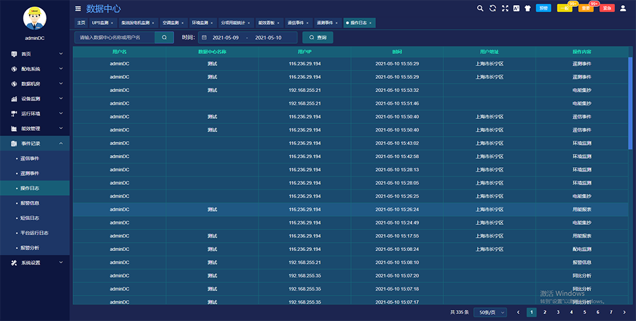This screenshot has height=321, width=636.
Task: Click the red 紧急 alarm button
Action: pos(607,8)
